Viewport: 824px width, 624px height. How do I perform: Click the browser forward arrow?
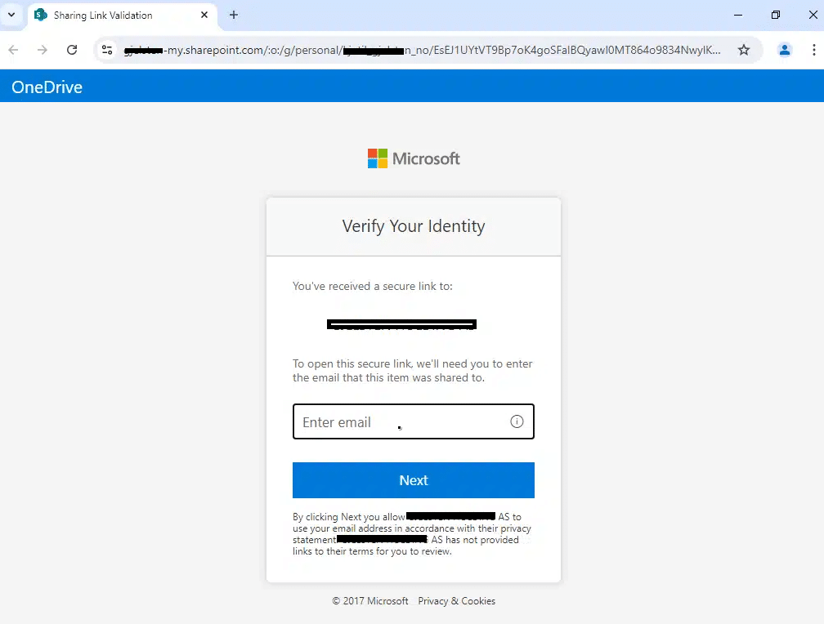click(43, 50)
